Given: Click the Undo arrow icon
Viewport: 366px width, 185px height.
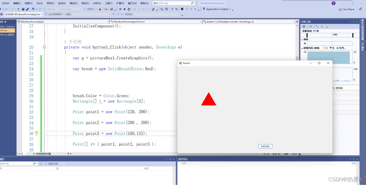Looking at the screenshot, I should coord(33,9).
